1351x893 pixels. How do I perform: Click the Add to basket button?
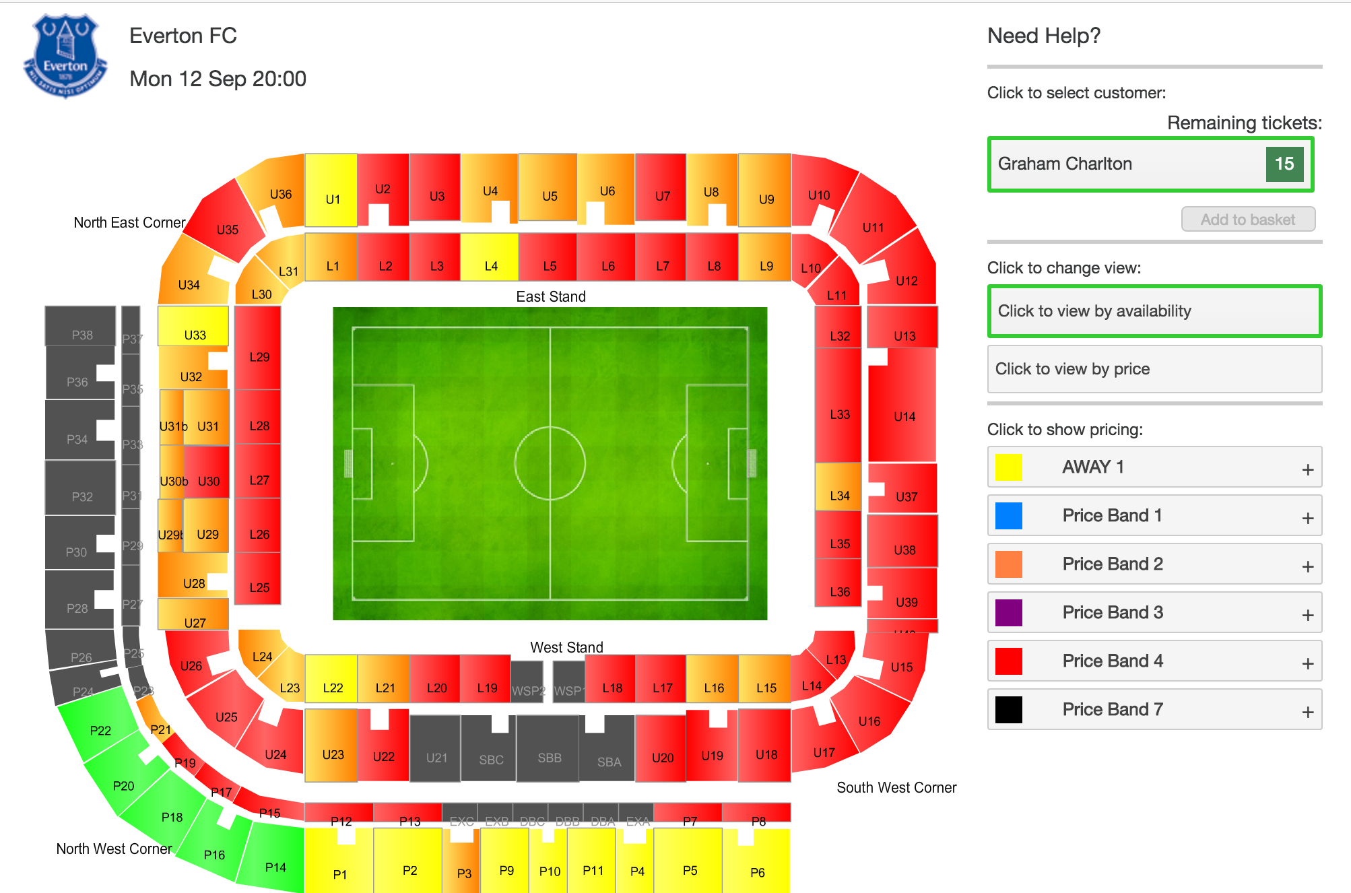tap(1248, 220)
